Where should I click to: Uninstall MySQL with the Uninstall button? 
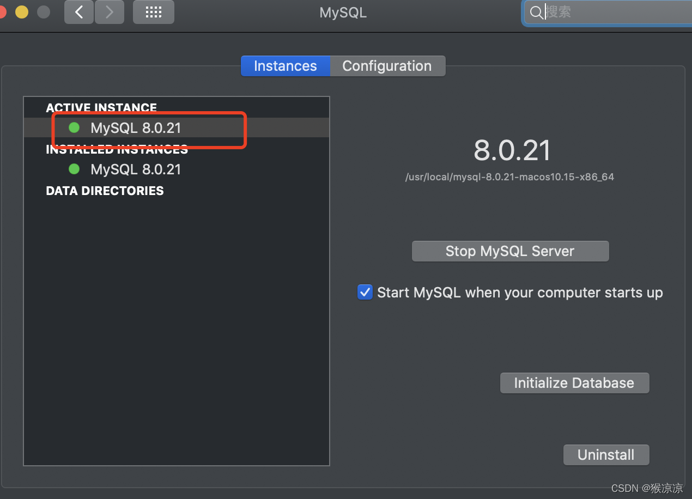(606, 455)
